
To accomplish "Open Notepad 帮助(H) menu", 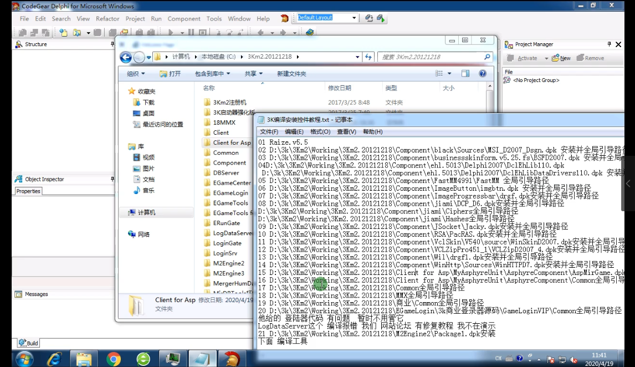I will point(372,131).
